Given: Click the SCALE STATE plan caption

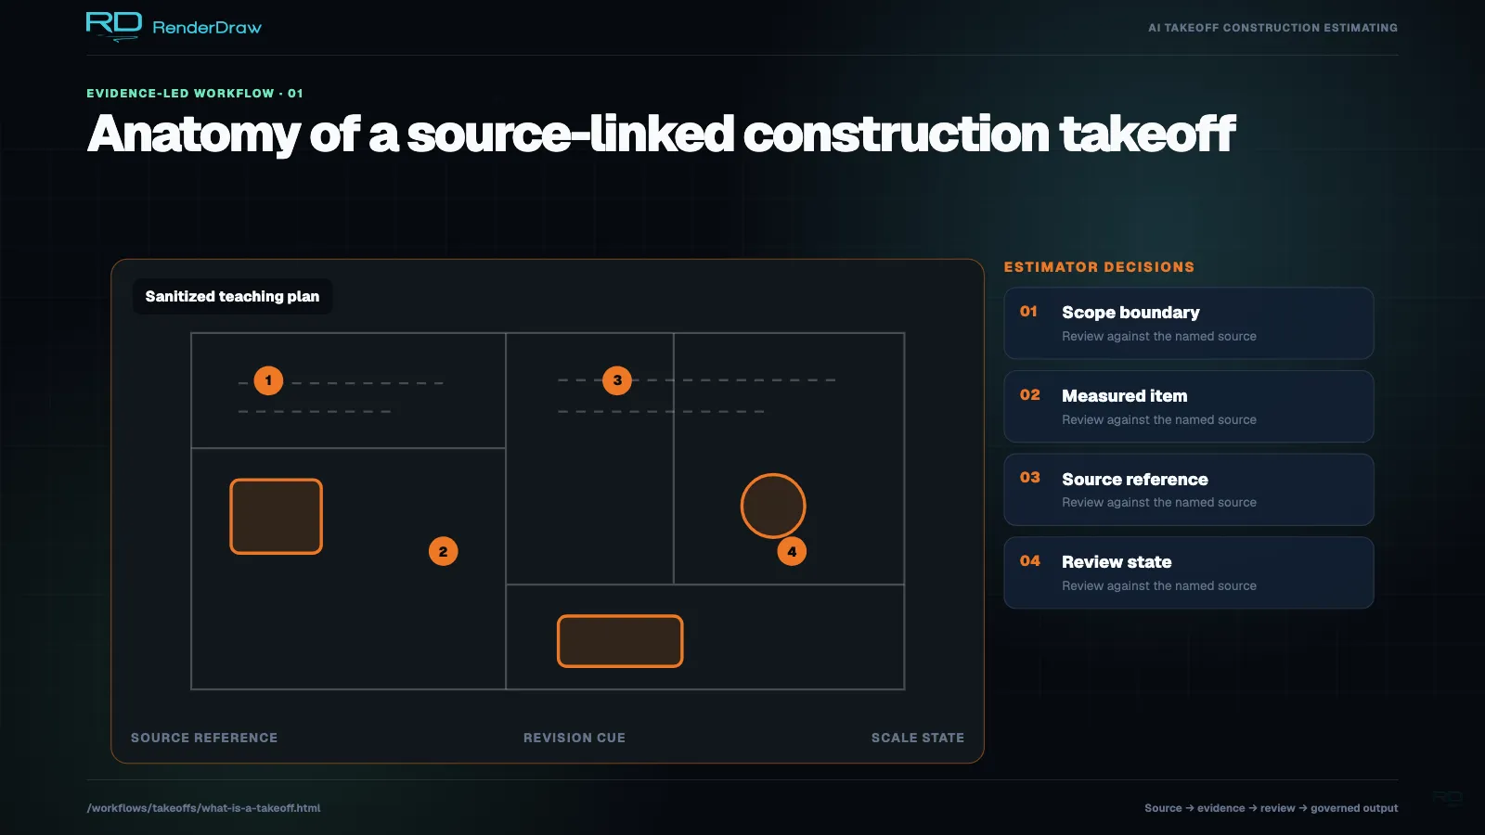Looking at the screenshot, I should point(918,738).
